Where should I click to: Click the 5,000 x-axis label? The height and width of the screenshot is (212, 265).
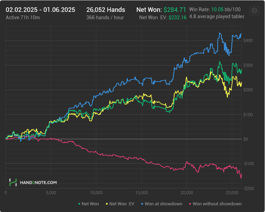(x=51, y=193)
